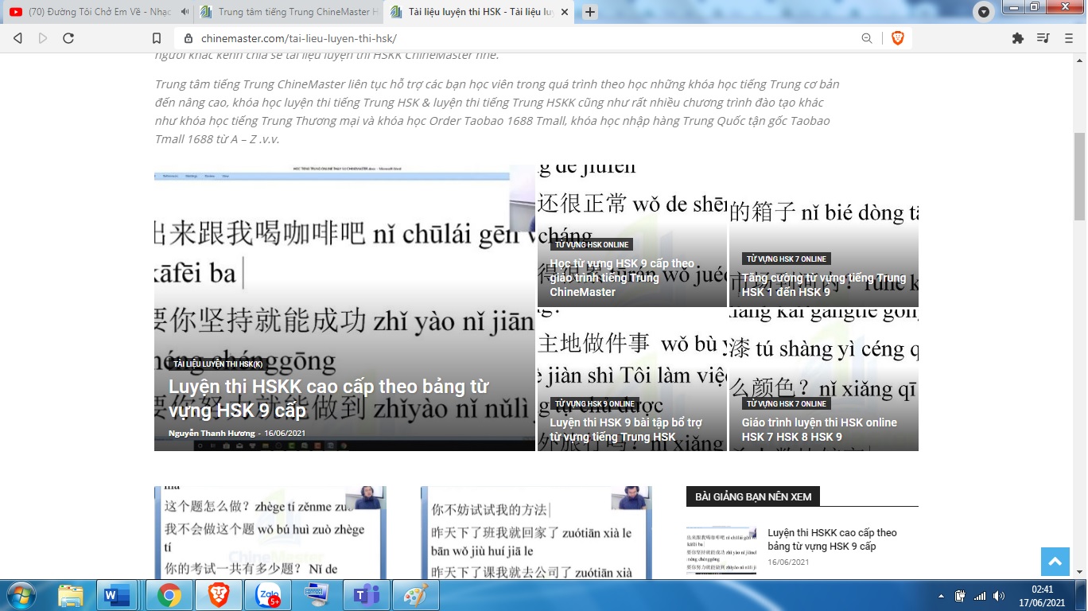Open Brave Shields lion icon
The width and height of the screenshot is (1088, 611).
(x=898, y=38)
